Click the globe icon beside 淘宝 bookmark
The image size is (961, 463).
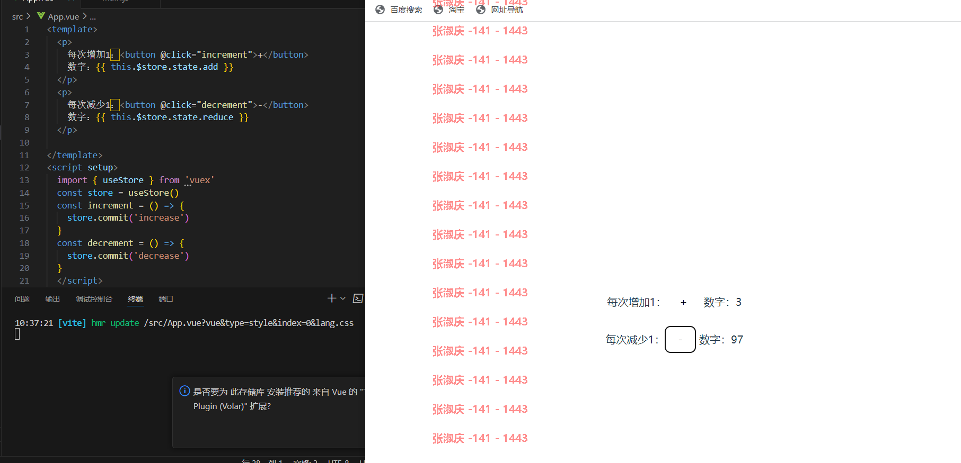point(438,10)
